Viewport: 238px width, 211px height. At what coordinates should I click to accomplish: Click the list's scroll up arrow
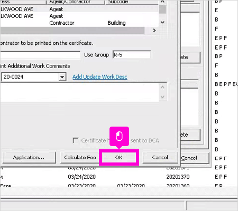click(162, 2)
